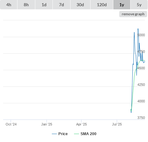Click the active 1y range tab
This screenshot has width=148, height=142.
pos(122,5)
